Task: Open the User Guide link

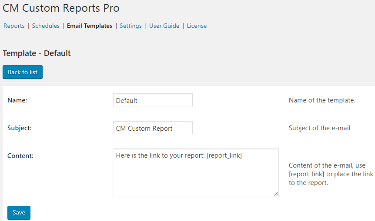Action: [164, 26]
